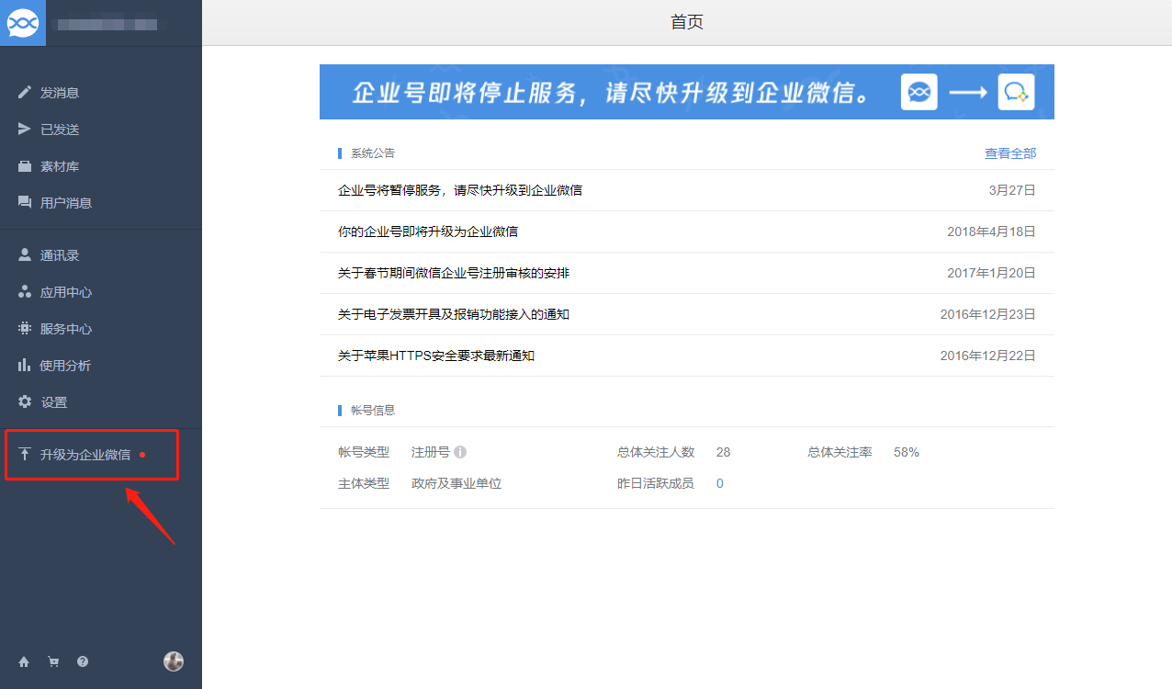Open the 发消息 menu item
Image resolution: width=1172 pixels, height=689 pixels.
click(60, 93)
